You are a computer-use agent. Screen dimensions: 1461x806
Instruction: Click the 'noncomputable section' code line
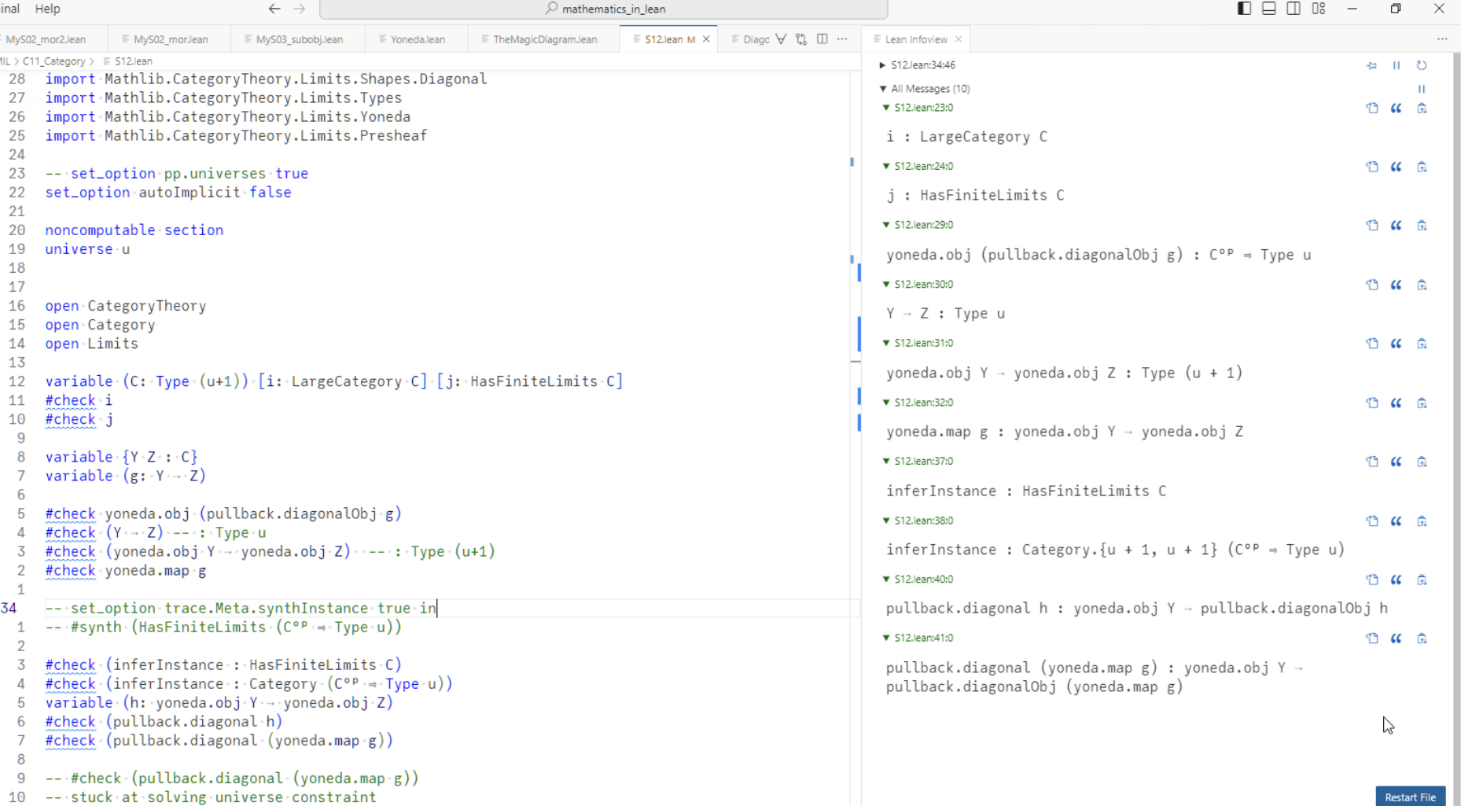pos(134,230)
